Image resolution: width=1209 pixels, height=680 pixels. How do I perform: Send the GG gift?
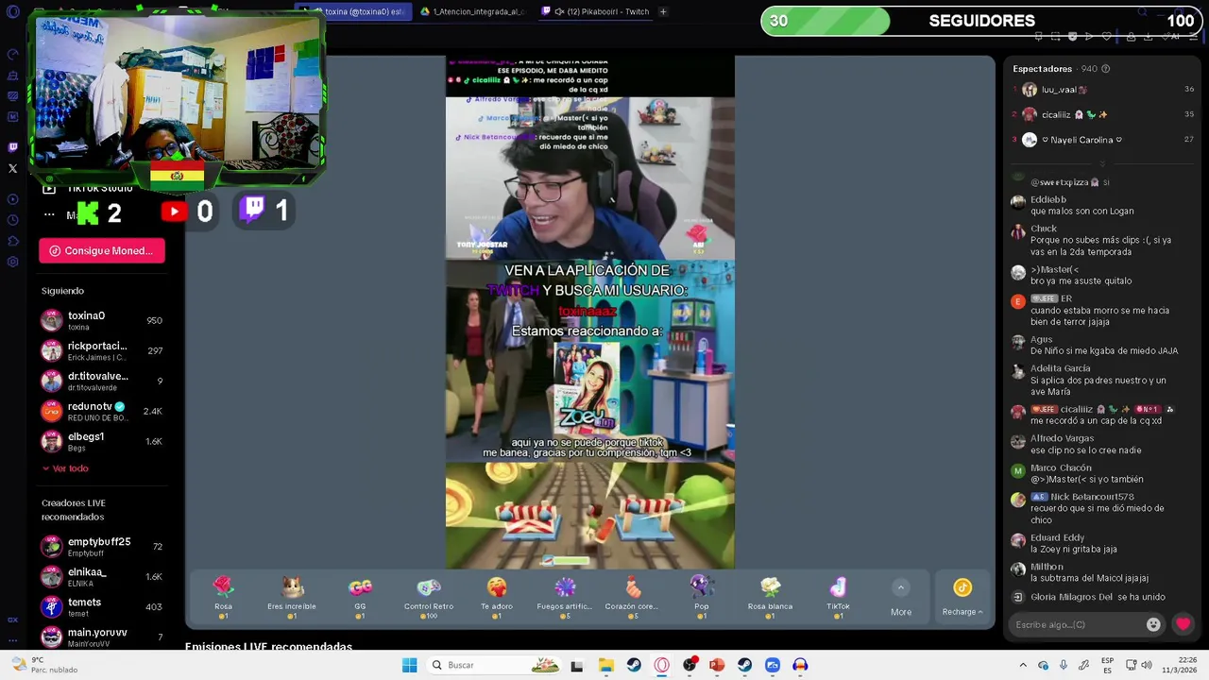360,598
